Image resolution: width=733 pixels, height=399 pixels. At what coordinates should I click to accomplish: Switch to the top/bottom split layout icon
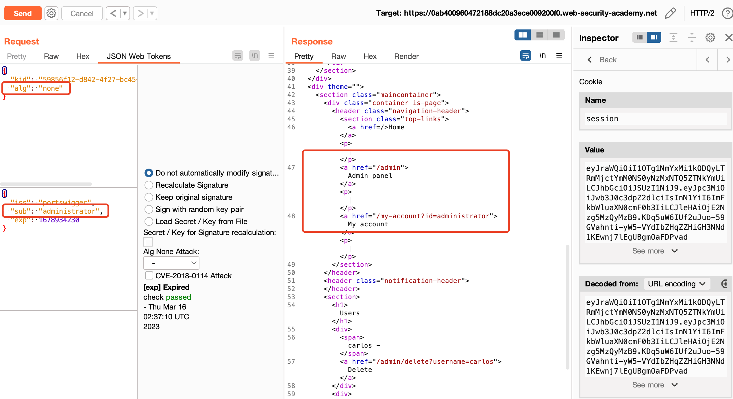(539, 35)
